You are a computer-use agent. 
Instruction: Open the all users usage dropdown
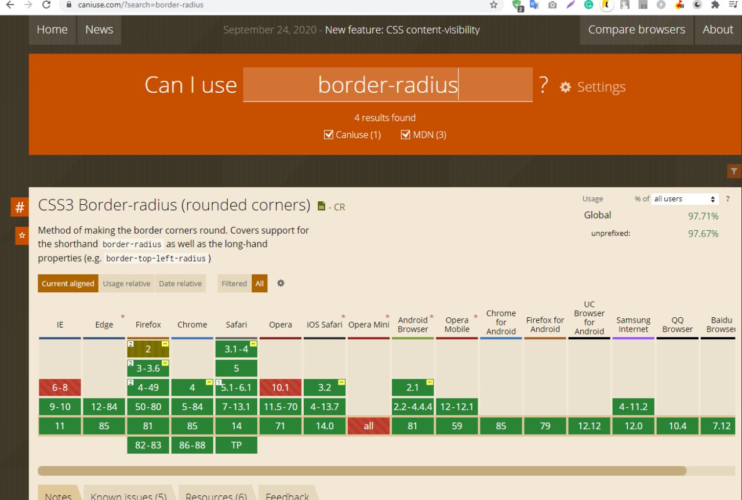tap(685, 199)
